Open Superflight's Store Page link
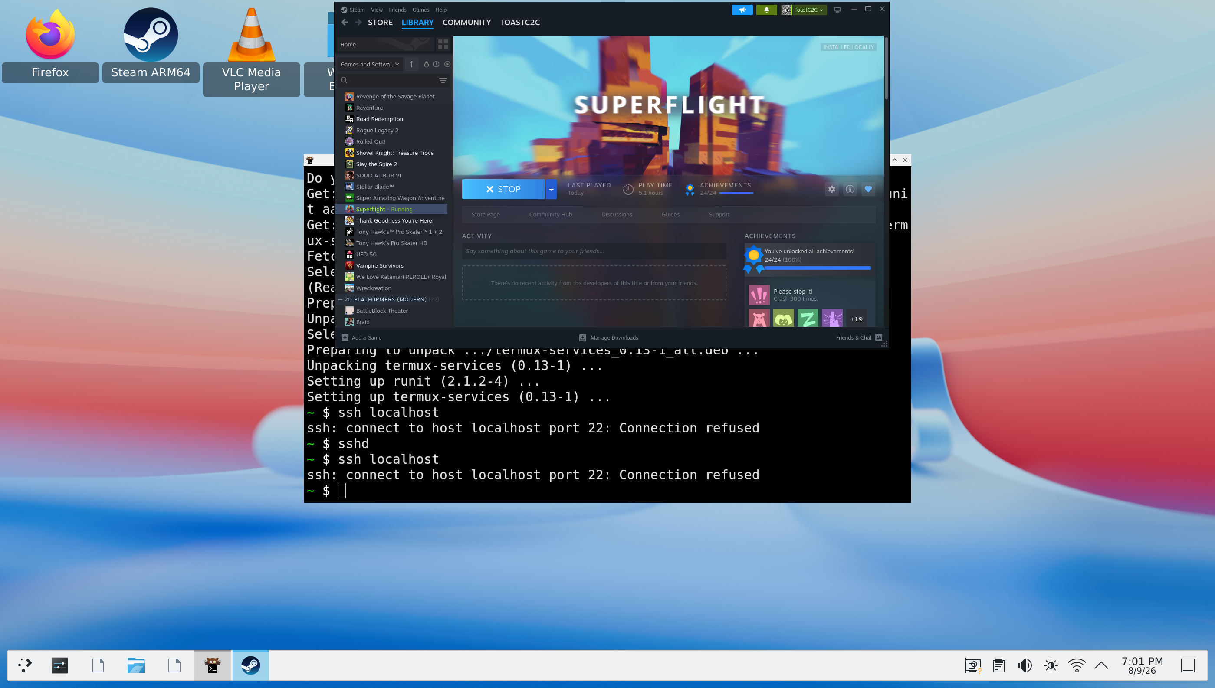 (x=485, y=215)
